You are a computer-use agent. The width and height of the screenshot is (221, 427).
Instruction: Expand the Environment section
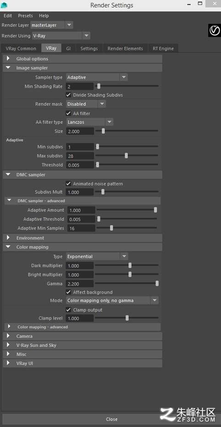(83, 238)
